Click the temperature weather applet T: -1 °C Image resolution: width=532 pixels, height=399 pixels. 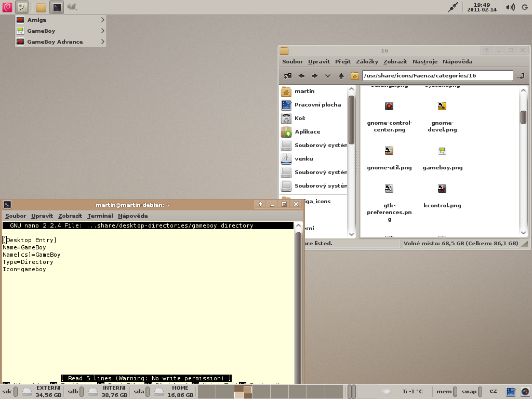(x=413, y=392)
